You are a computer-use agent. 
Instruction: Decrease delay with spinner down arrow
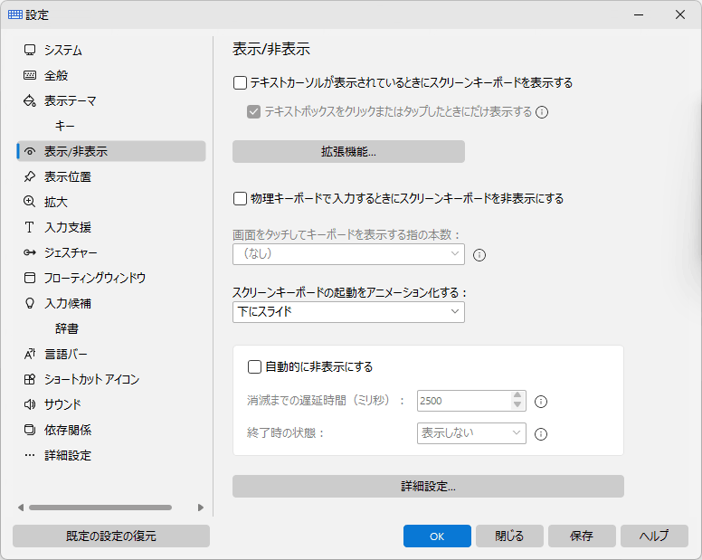pyautogui.click(x=517, y=404)
